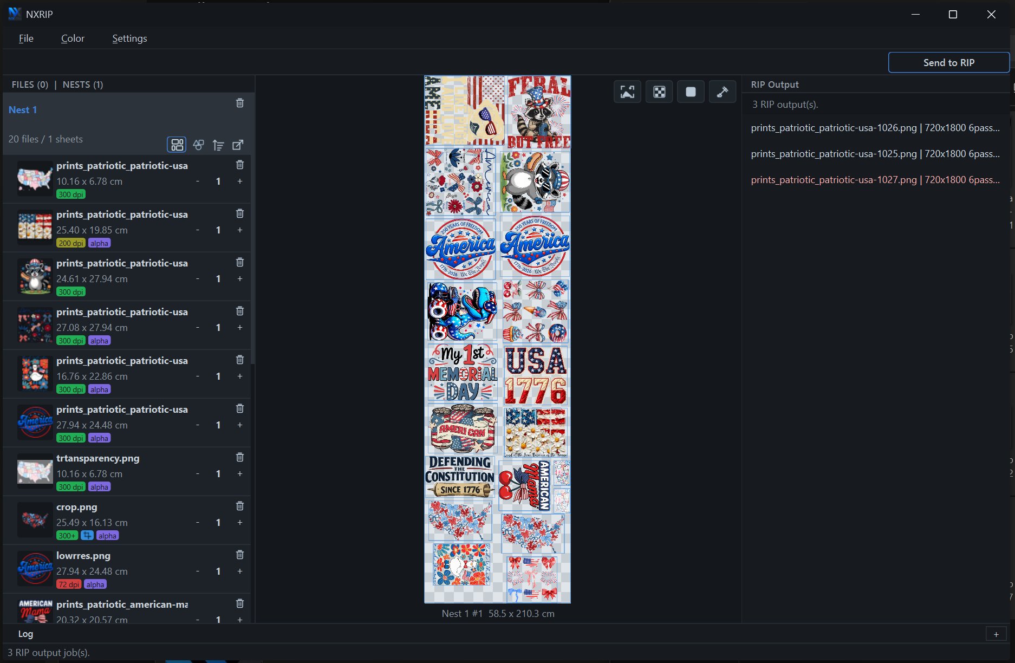Image resolution: width=1015 pixels, height=663 pixels.
Task: Click the fit image to view icon
Action: coord(627,92)
